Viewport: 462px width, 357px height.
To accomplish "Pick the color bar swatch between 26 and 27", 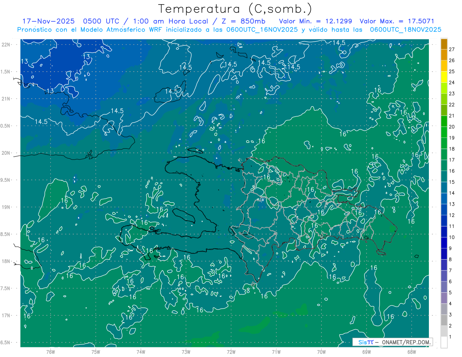I will click(x=444, y=55).
